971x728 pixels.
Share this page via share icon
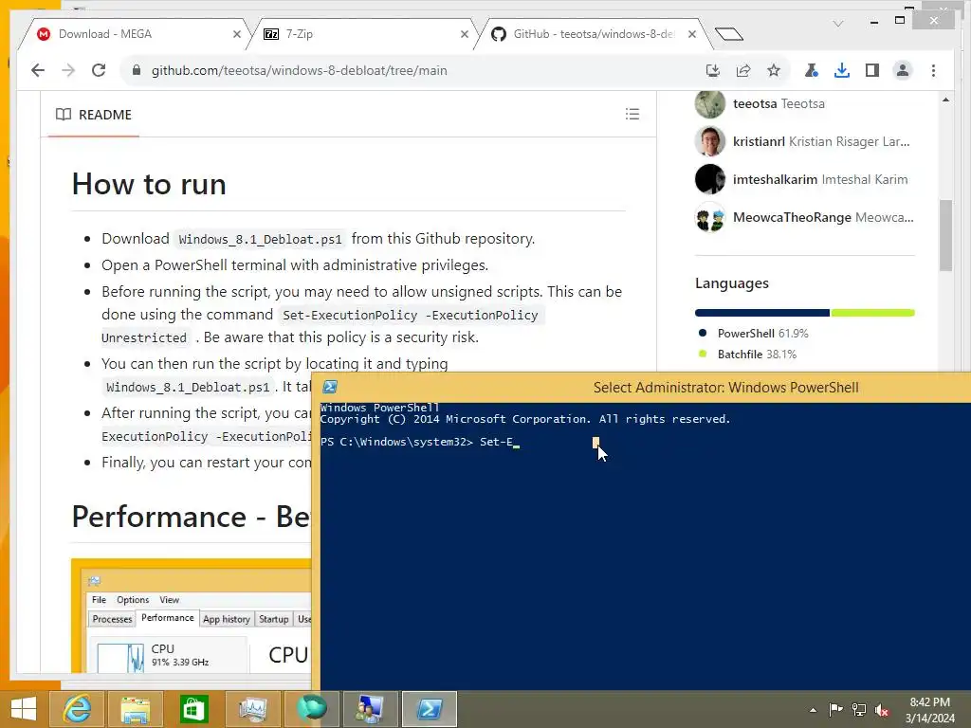coord(743,70)
